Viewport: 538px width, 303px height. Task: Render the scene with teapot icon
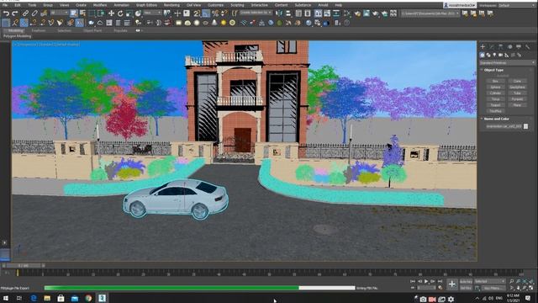point(376,13)
